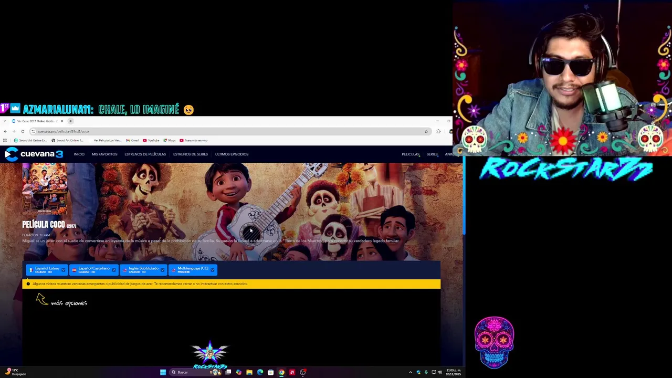Open the Transmitir en vivo bookmark

click(x=194, y=140)
